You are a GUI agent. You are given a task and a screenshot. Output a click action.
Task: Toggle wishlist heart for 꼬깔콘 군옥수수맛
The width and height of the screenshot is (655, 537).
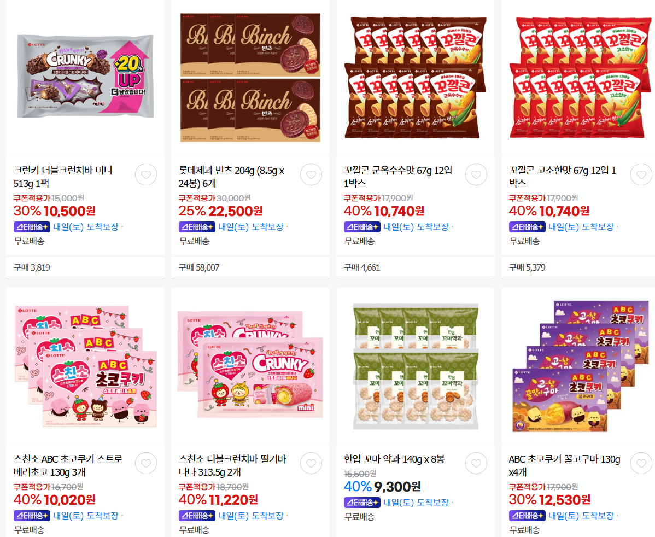[476, 174]
